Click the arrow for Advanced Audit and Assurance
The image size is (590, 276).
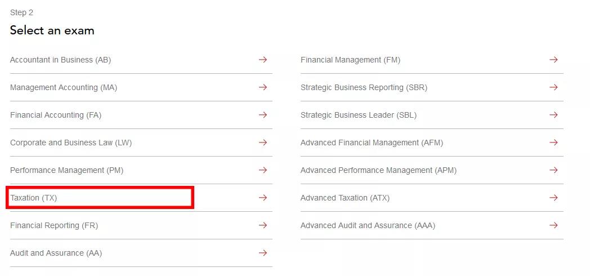[x=553, y=225]
